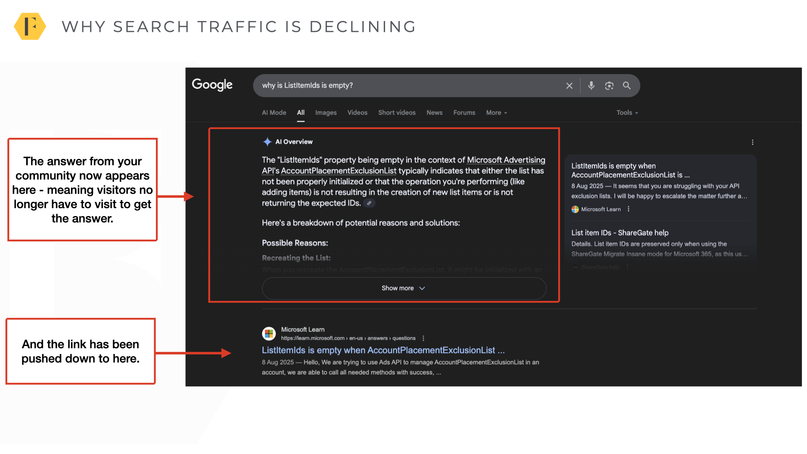Click the Google logo
The image size is (807, 454).
(x=212, y=85)
